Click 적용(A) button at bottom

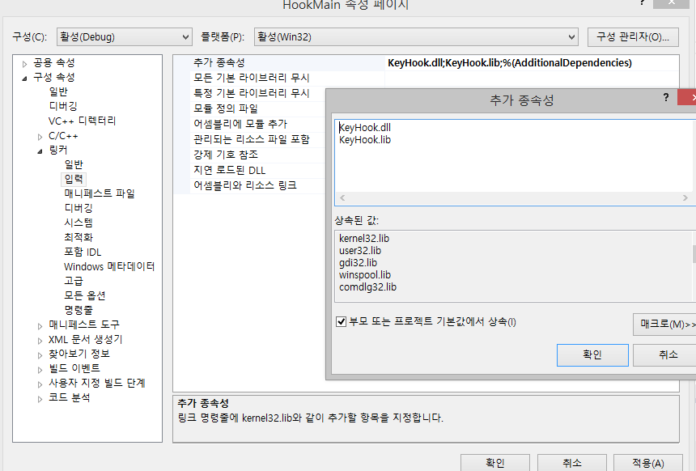coord(647,463)
